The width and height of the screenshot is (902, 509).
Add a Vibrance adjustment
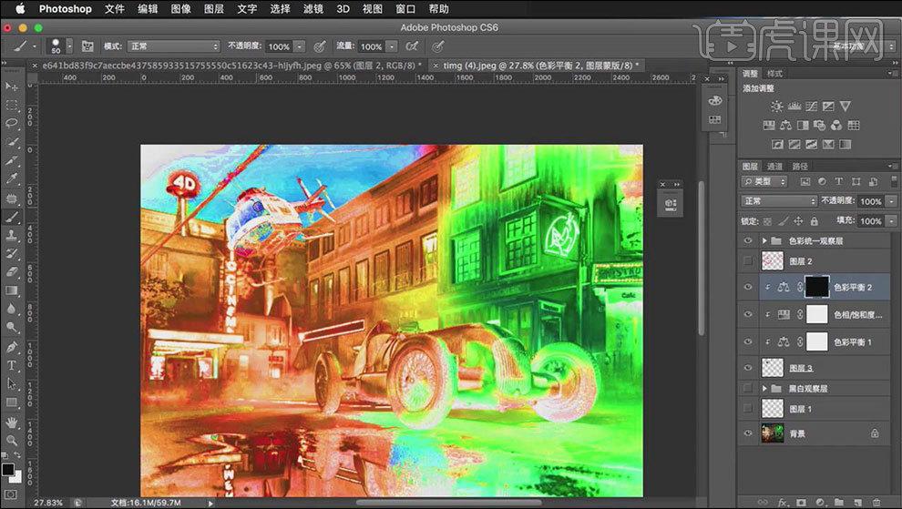point(845,106)
